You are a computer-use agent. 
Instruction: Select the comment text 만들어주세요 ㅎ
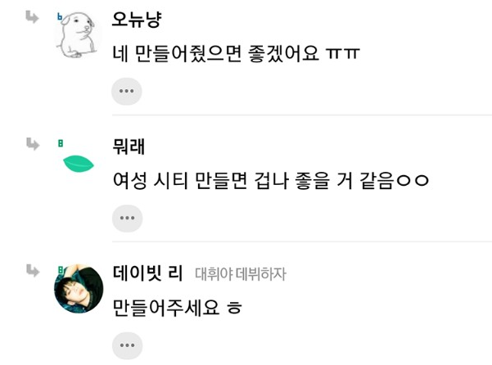(177, 307)
